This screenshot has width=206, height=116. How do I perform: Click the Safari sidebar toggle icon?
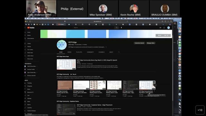point(30,21)
